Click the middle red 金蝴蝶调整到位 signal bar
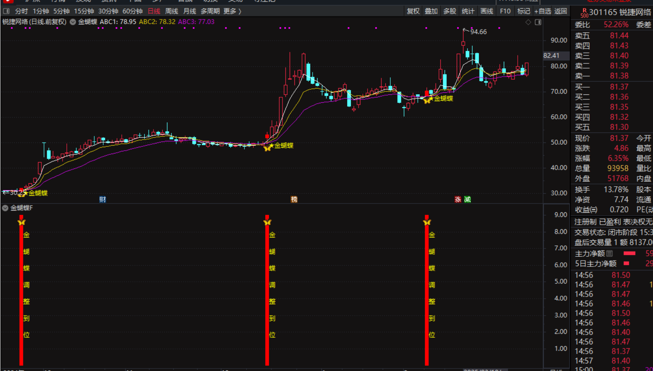Image resolution: width=653 pixels, height=371 pixels. 267,292
